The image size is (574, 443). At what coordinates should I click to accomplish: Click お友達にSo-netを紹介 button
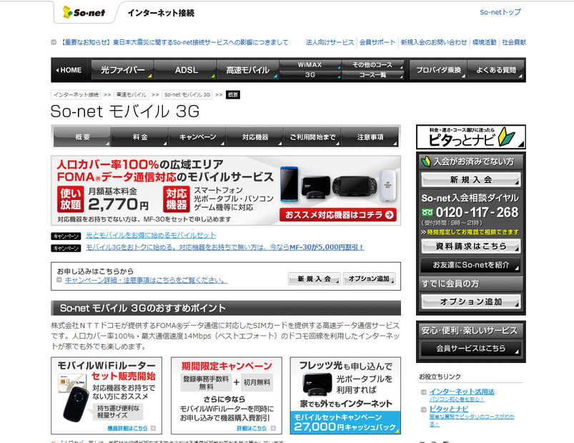pos(471,265)
